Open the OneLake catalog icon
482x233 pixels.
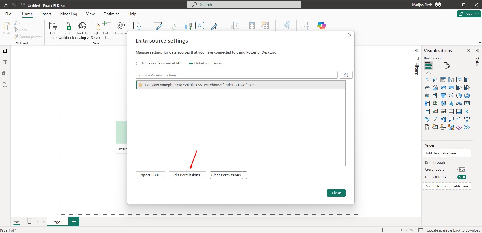coord(82,30)
